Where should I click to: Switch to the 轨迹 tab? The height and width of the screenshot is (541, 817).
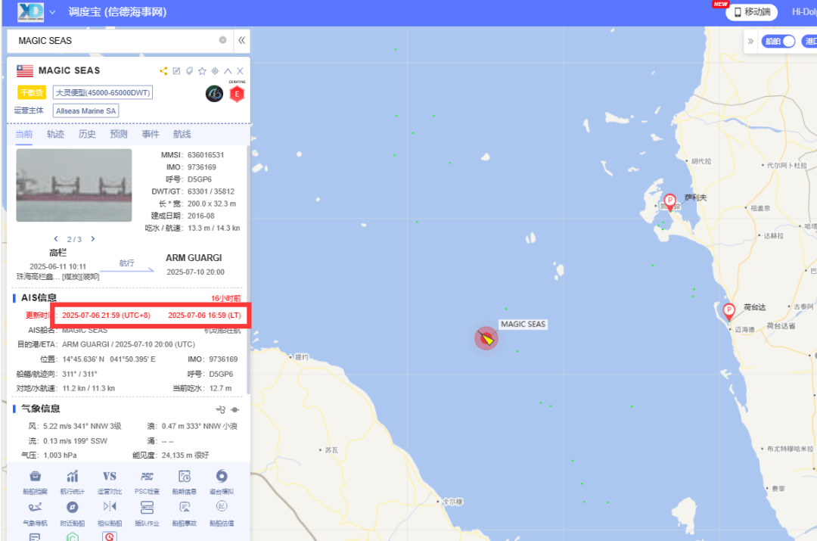click(x=56, y=135)
